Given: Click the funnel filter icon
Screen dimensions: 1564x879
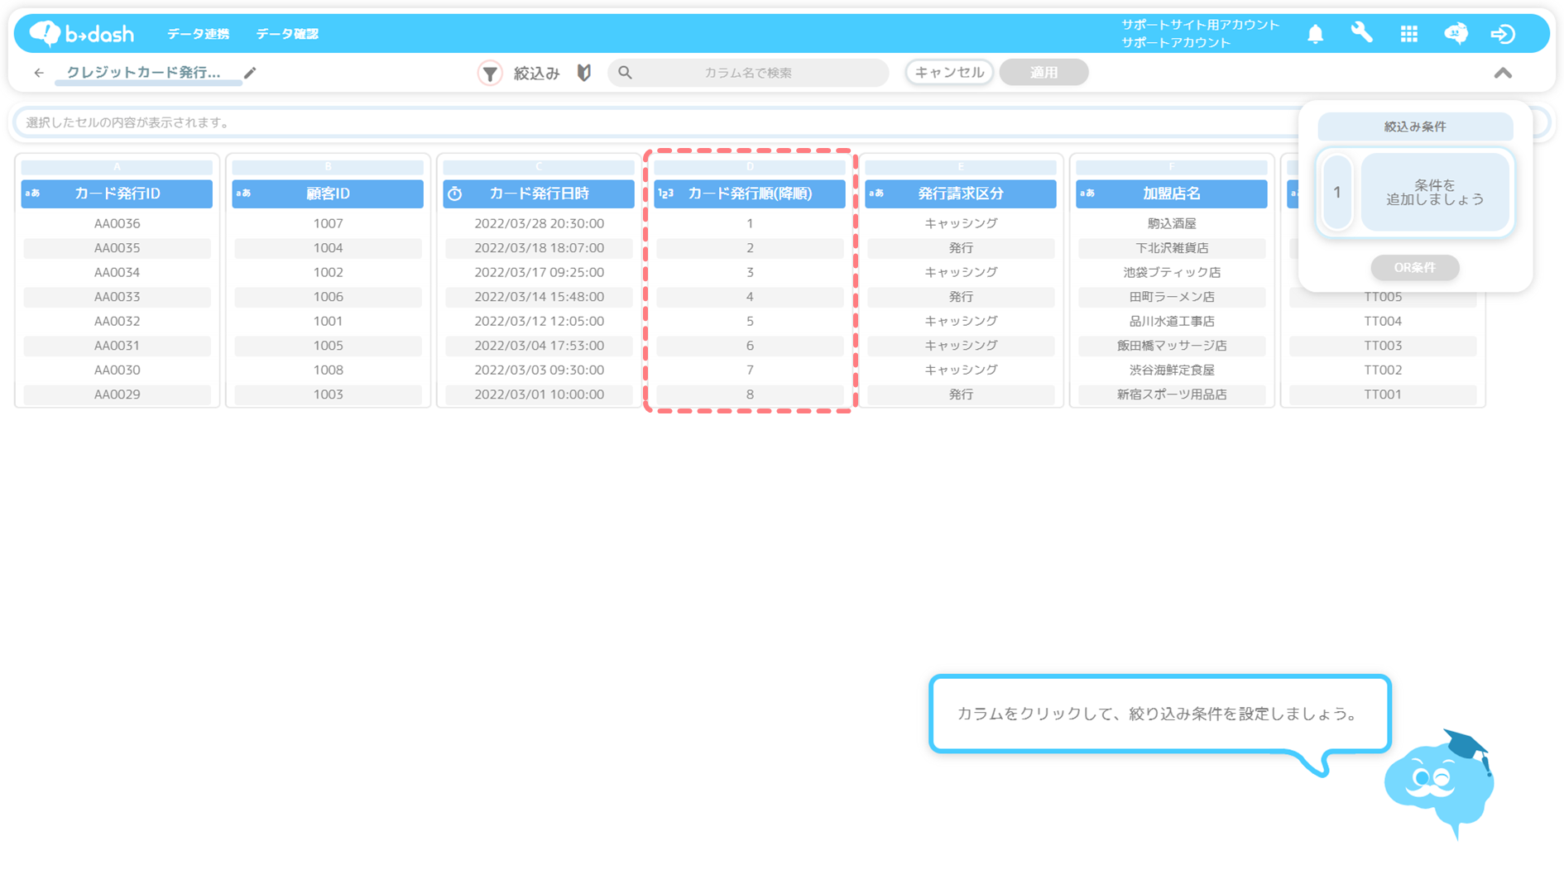Looking at the screenshot, I should click(x=490, y=73).
